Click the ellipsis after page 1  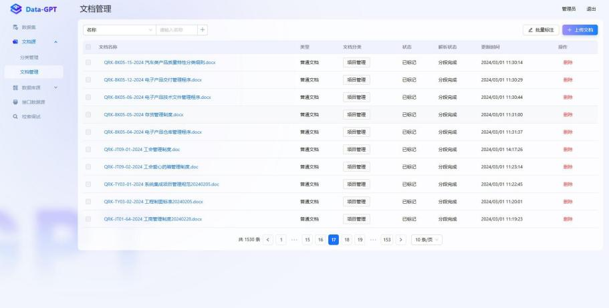294,240
